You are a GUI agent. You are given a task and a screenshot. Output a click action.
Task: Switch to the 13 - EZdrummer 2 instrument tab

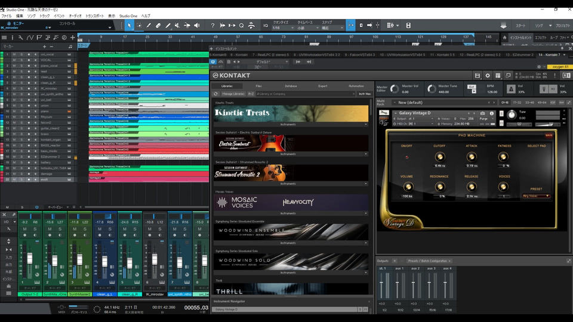pos(519,55)
